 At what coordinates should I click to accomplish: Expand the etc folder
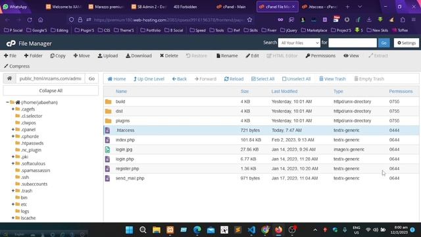(x=13, y=204)
